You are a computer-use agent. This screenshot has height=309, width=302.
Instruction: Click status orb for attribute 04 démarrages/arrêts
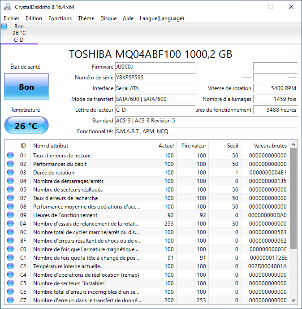(10, 181)
